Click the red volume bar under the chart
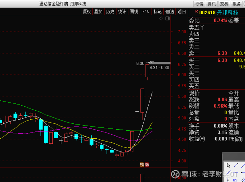245x182 pixels. pos(142,178)
